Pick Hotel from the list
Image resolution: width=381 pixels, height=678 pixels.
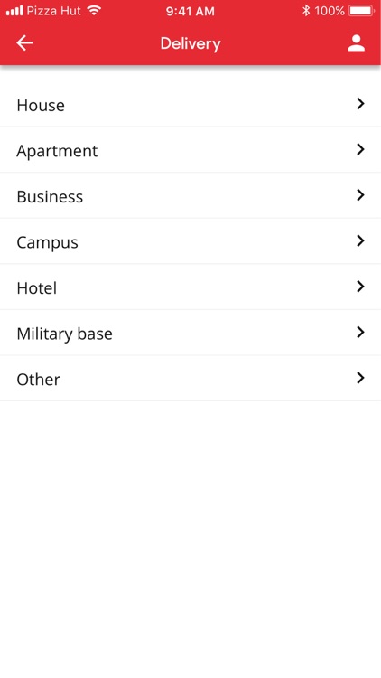point(190,287)
